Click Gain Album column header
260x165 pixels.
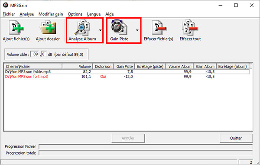pos(205,66)
